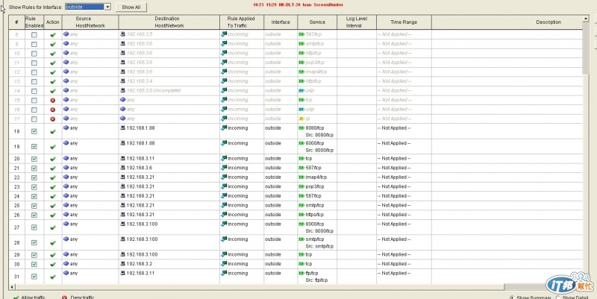Click the incoming traffic icon in rule 28
The width and height of the screenshot is (597, 299).
[x=224, y=239]
